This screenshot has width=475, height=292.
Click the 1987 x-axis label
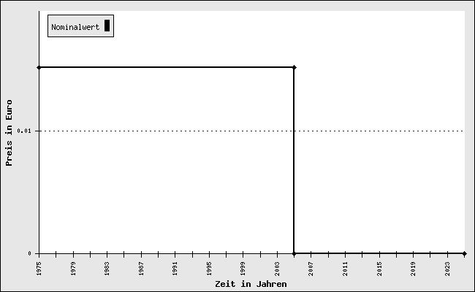(141, 269)
